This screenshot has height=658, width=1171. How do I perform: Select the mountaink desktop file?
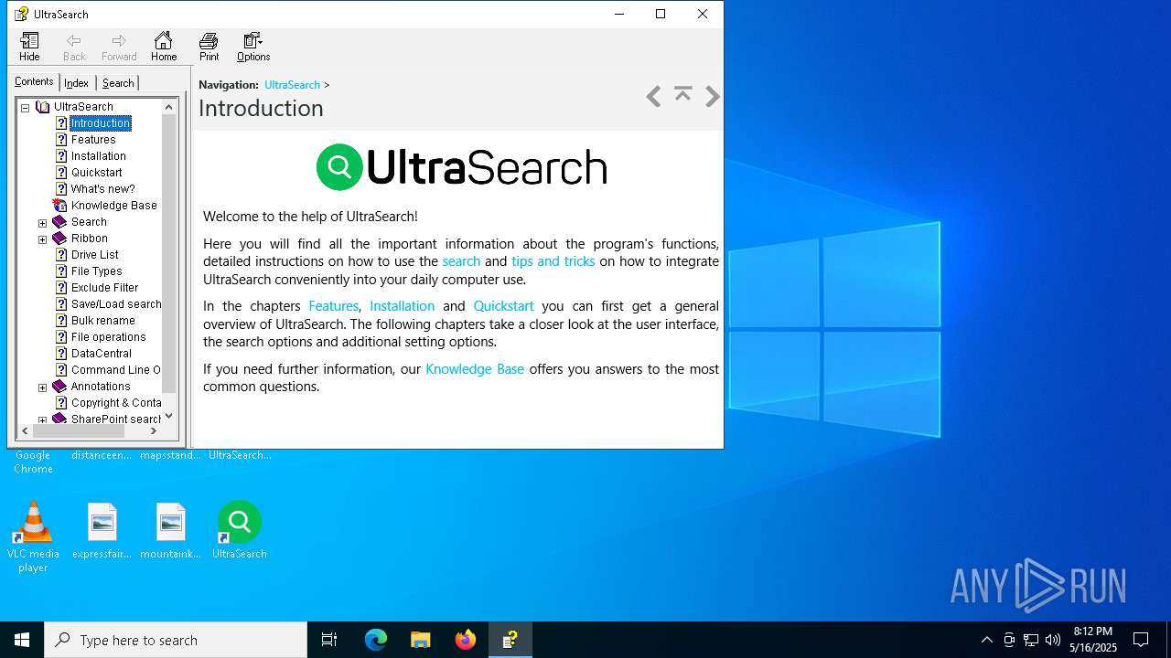click(171, 530)
